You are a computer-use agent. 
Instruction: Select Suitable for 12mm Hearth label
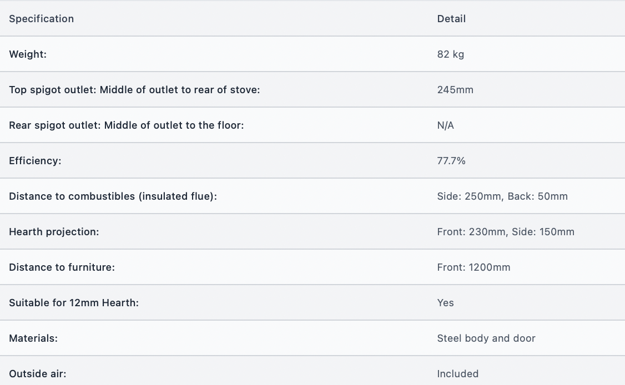(x=74, y=302)
